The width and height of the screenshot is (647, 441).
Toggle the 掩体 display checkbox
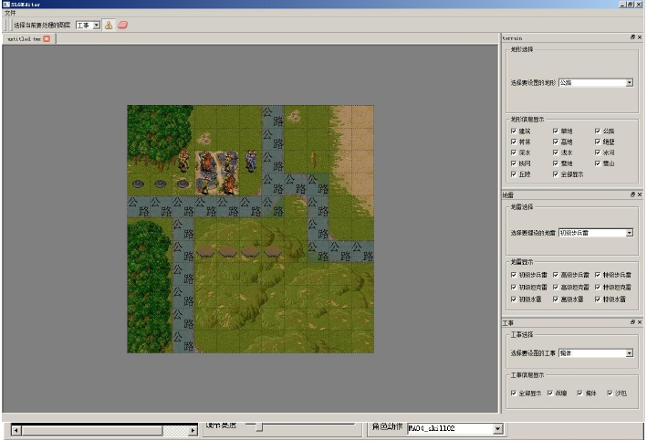(x=579, y=394)
